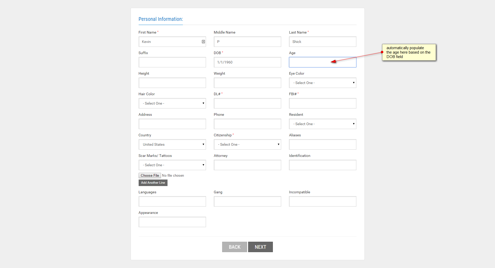Viewport: 495px width, 268px height.
Task: Click the Suffix input field
Action: click(x=172, y=62)
